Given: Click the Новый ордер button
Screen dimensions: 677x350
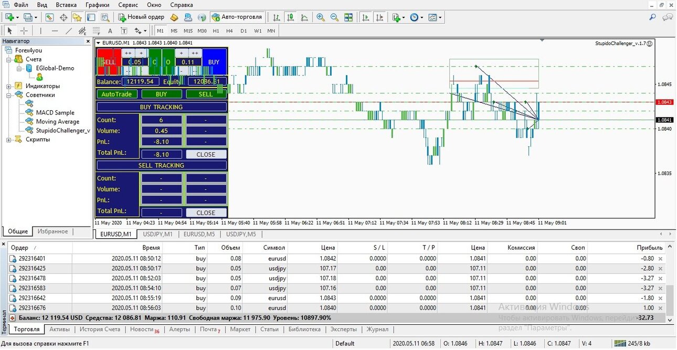Looking at the screenshot, I should [x=141, y=17].
